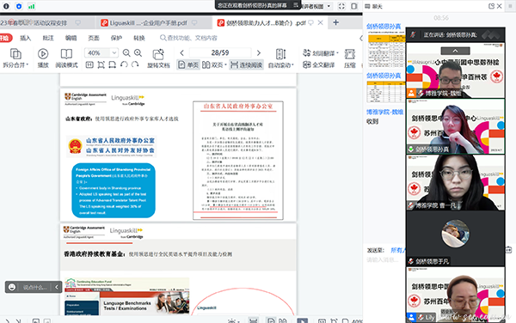The height and width of the screenshot is (323, 516).
Task: Click the zoom out magnifier icon
Action: coord(126,52)
